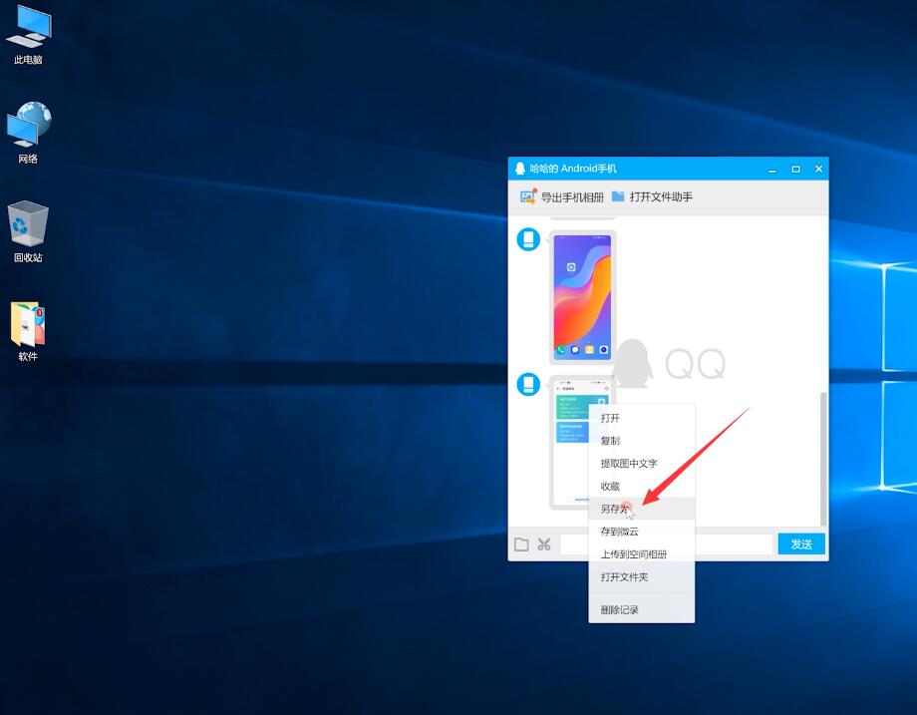Click the 导出手机相册 album icon
The height and width of the screenshot is (715, 917).
pyautogui.click(x=528, y=196)
